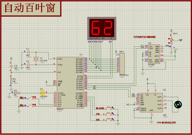The width and height of the screenshot is (192, 135).
Task: Select capacitor C3 above resistor R1
Action: pos(11,67)
